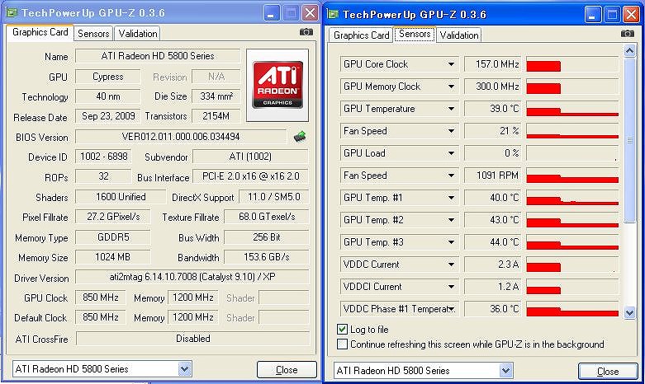Click the Shaders value 1600 Unified
The width and height of the screenshot is (645, 384).
pos(121,197)
